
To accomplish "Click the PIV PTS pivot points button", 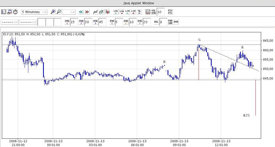I will tap(170, 12).
